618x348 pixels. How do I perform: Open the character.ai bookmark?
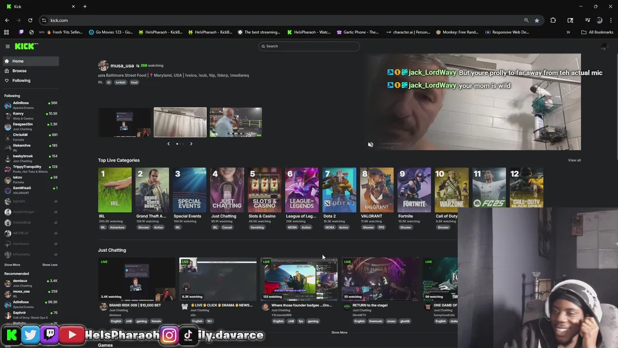click(x=408, y=32)
